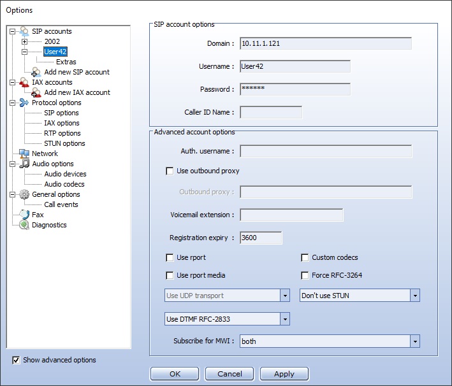The image size is (452, 386).
Task: Collapse the Audio options node
Action: tap(12, 164)
